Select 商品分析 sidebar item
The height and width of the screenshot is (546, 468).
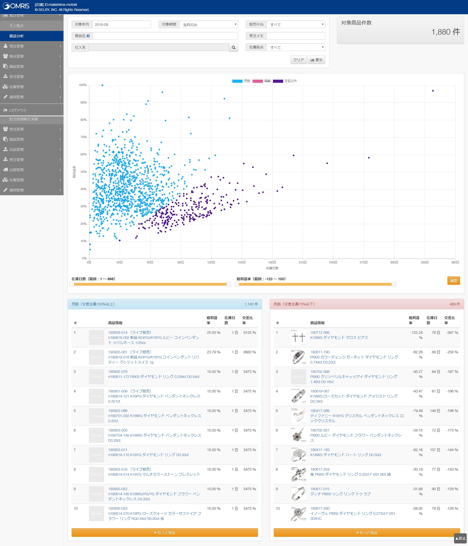(32, 36)
